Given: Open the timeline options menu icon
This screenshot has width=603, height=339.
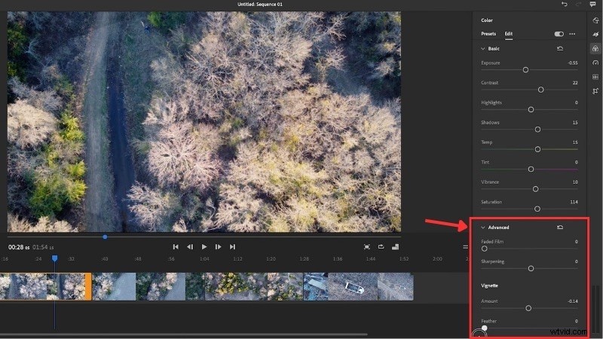Looking at the screenshot, I should 465,247.
